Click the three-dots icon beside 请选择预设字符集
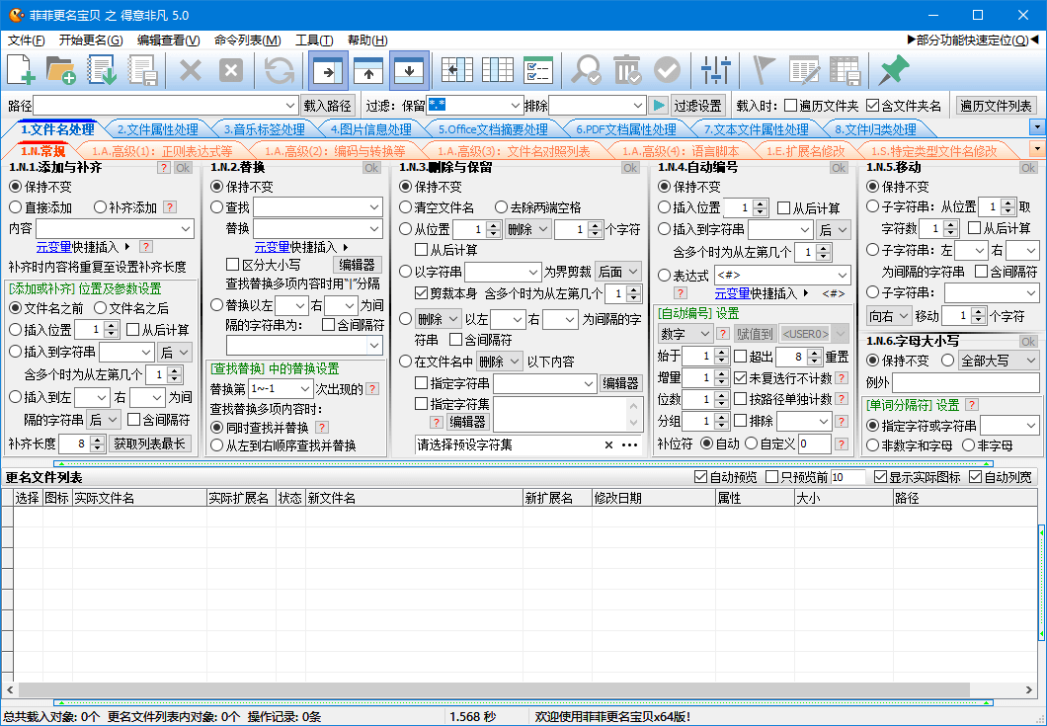The image size is (1047, 726). [x=629, y=444]
